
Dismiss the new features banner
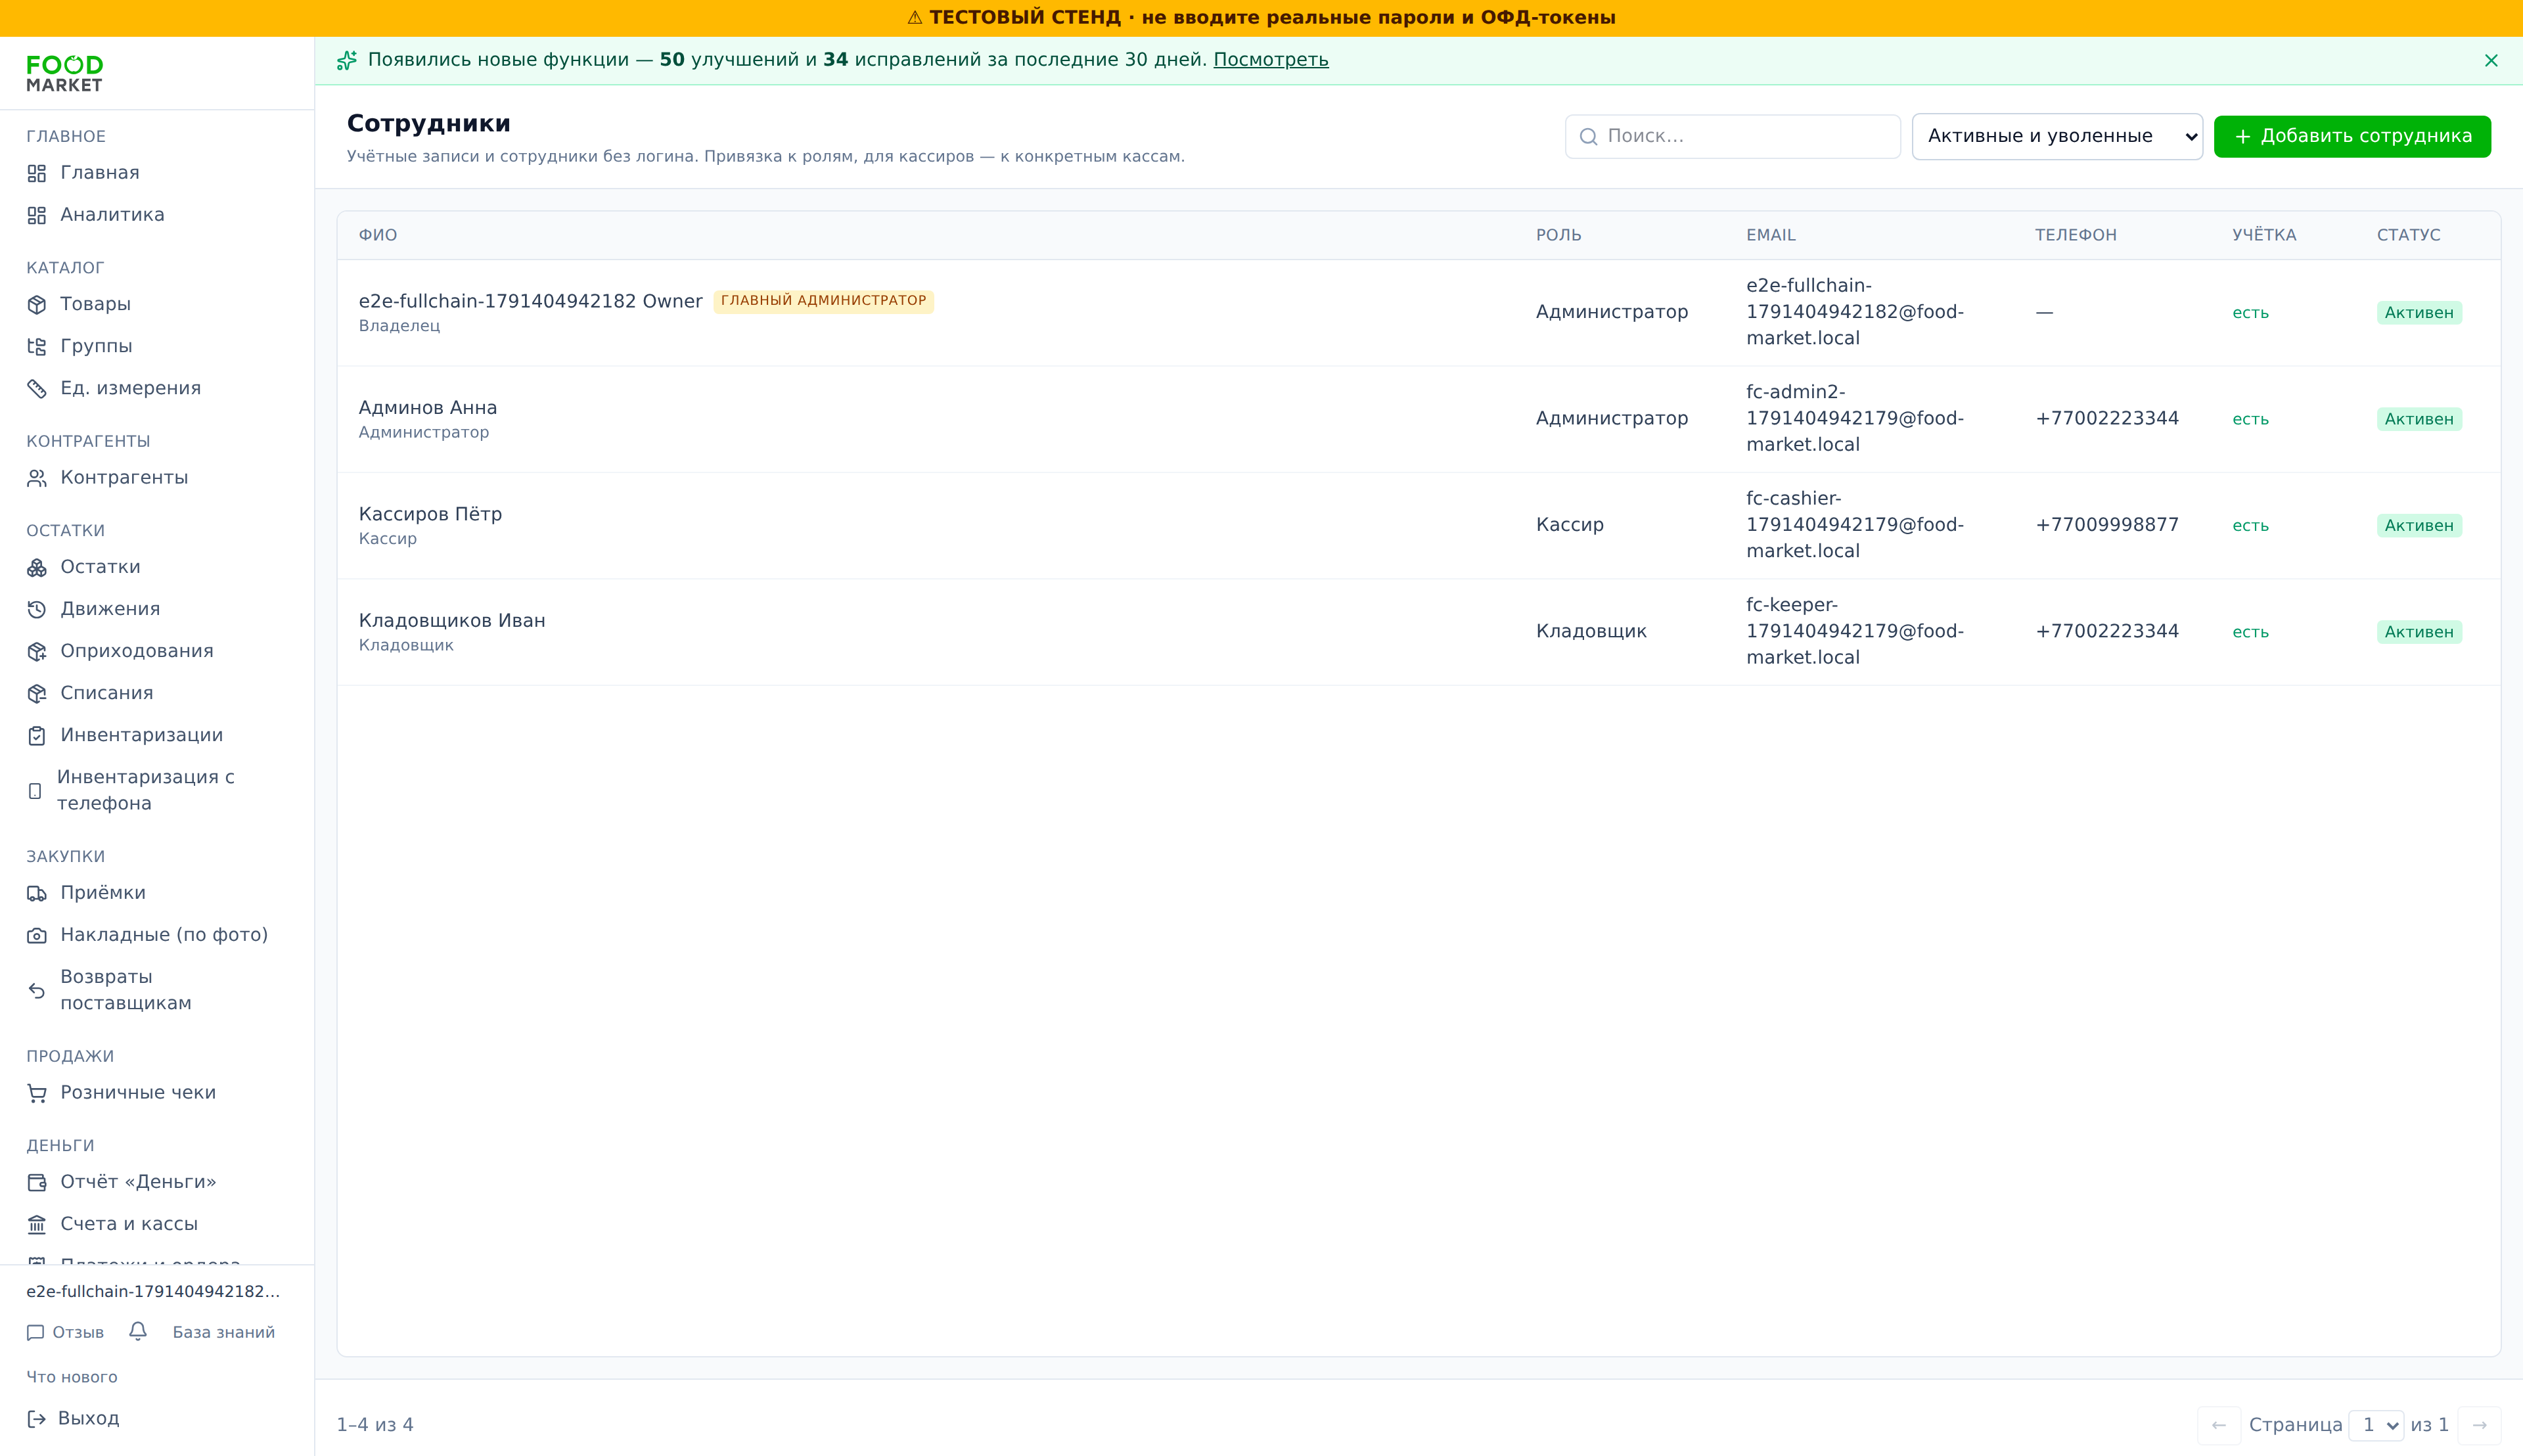coord(2491,60)
